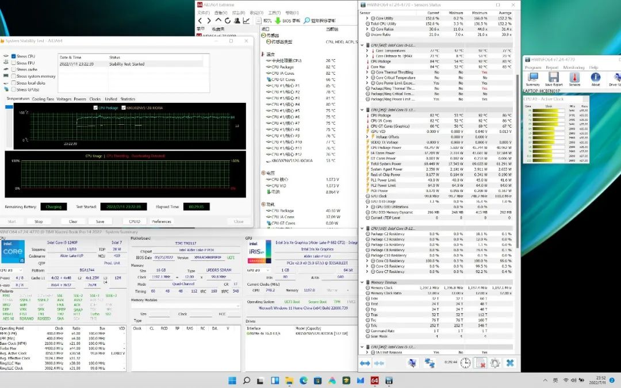
Task: Open sensor settings gear icon
Action: click(x=494, y=363)
